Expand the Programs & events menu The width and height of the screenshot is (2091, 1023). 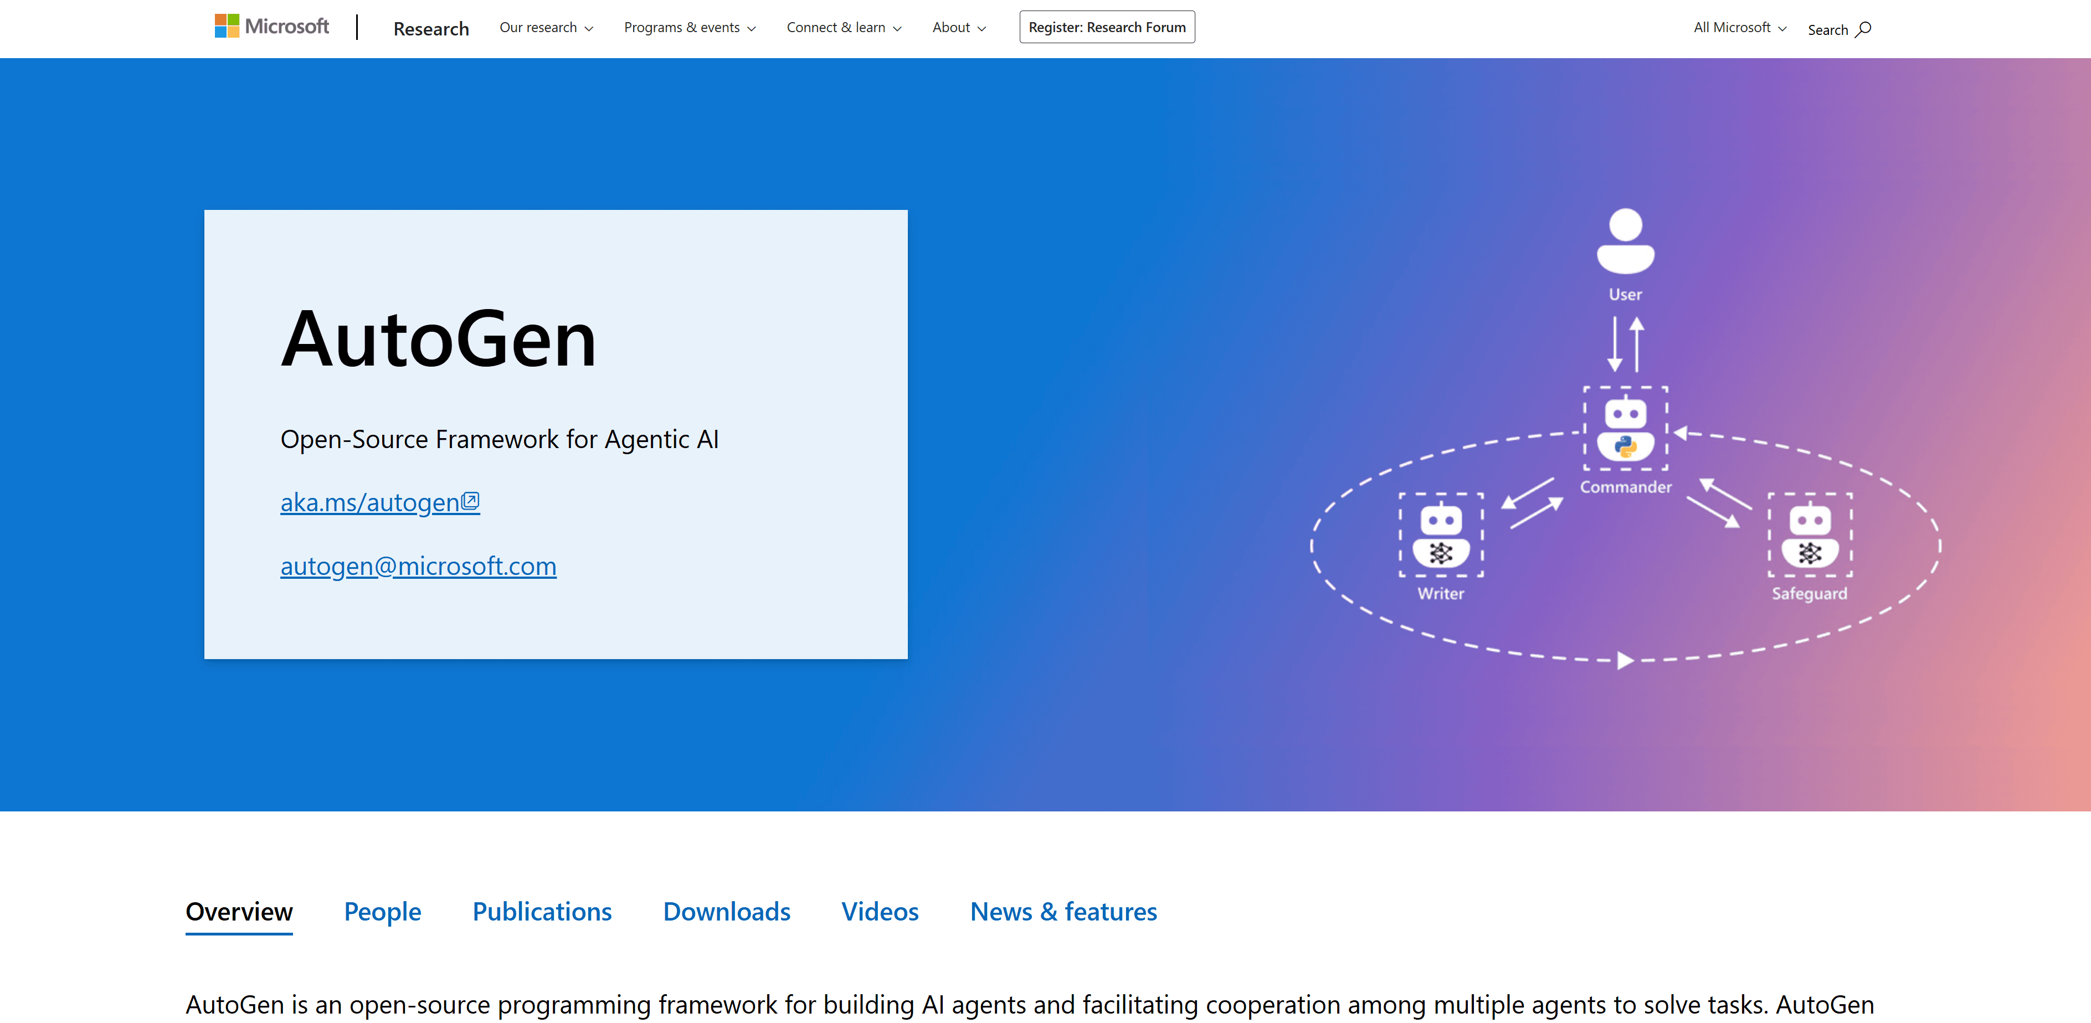click(690, 28)
